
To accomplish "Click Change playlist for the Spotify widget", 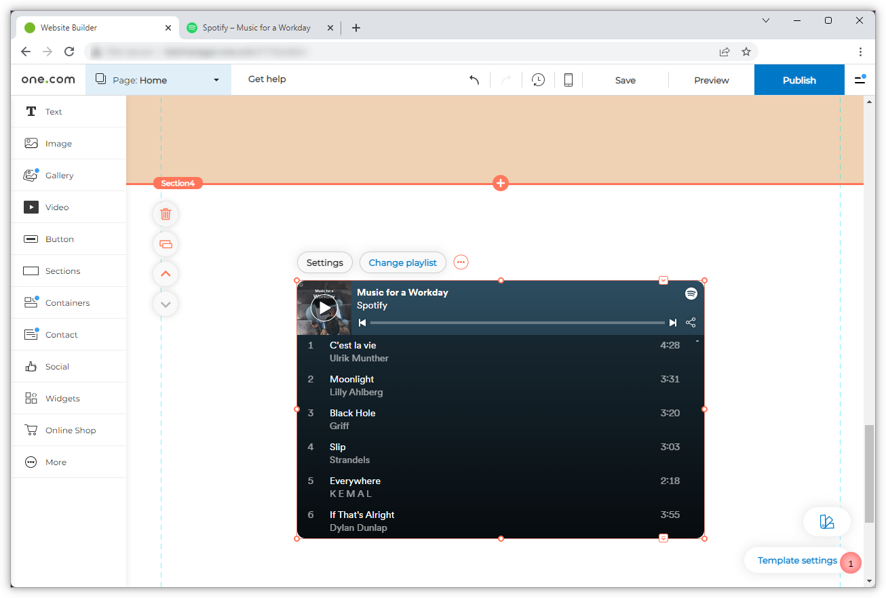I will click(x=402, y=262).
